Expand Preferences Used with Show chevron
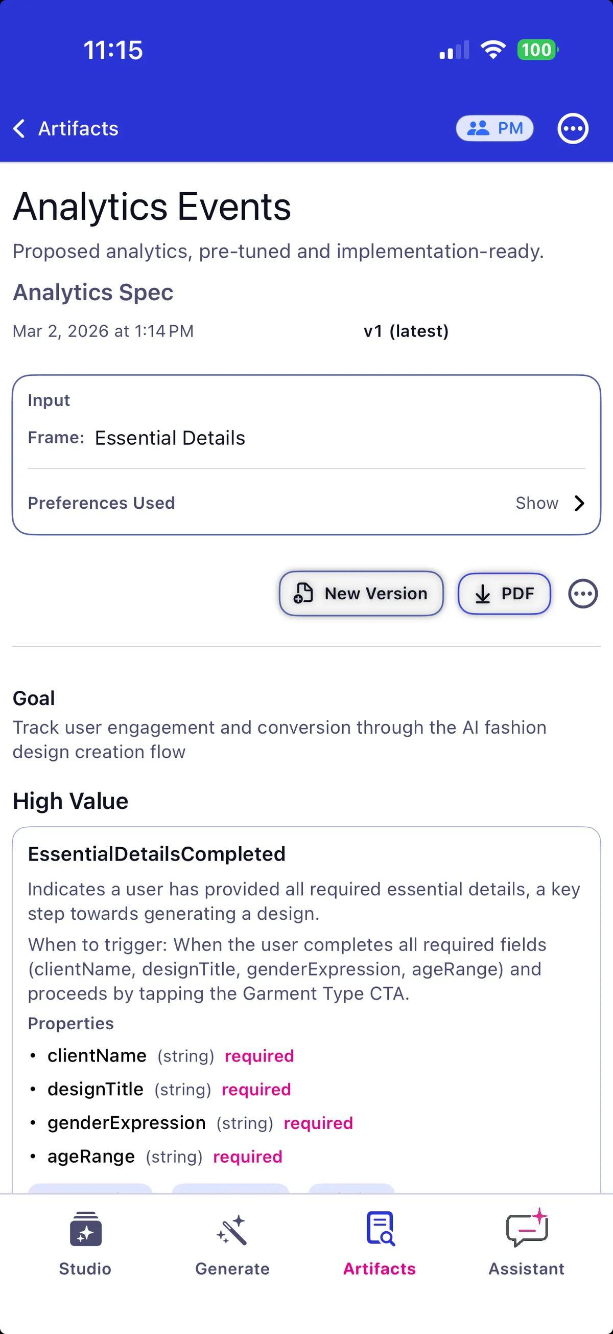Viewport: 613px width, 1334px height. point(579,503)
